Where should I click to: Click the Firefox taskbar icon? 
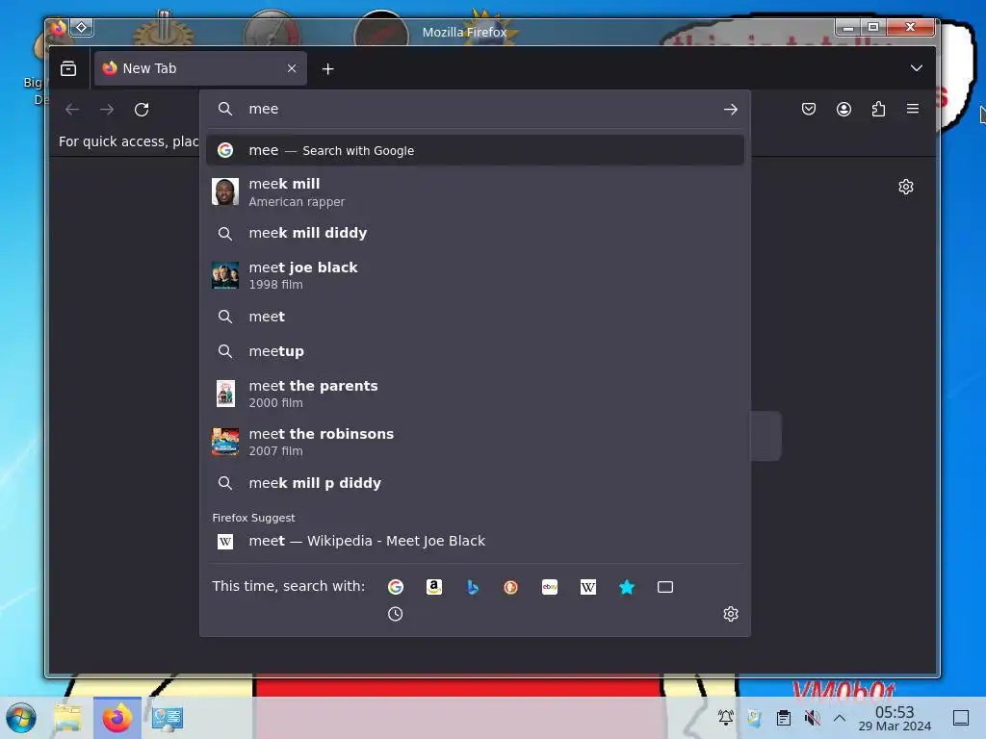click(117, 718)
